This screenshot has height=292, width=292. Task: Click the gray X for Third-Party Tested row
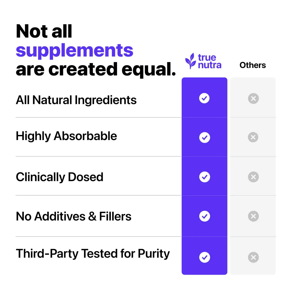click(x=253, y=257)
